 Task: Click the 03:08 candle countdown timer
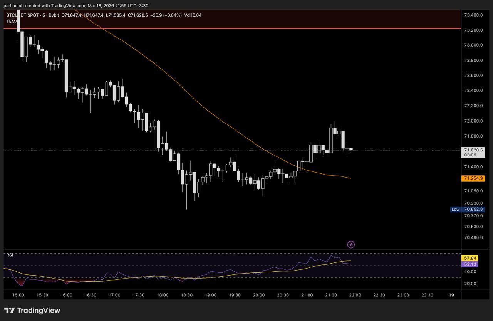pyautogui.click(x=470, y=155)
